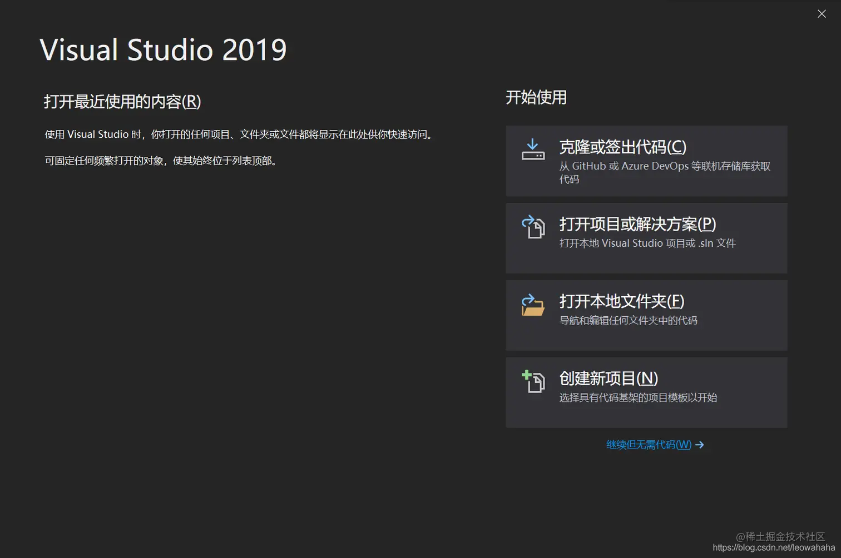This screenshot has height=558, width=841.
Task: Click the 开始使用 heading
Action: click(x=536, y=98)
